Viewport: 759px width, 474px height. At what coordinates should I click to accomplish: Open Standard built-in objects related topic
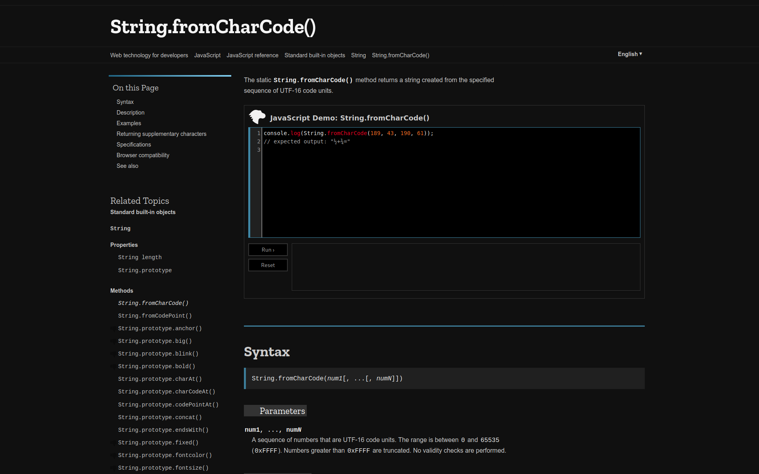143,212
